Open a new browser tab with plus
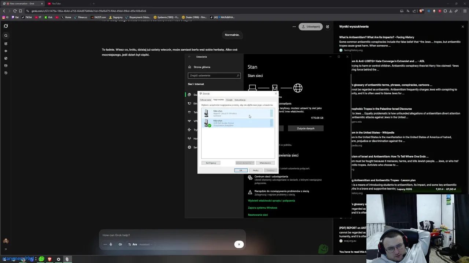 93,4
